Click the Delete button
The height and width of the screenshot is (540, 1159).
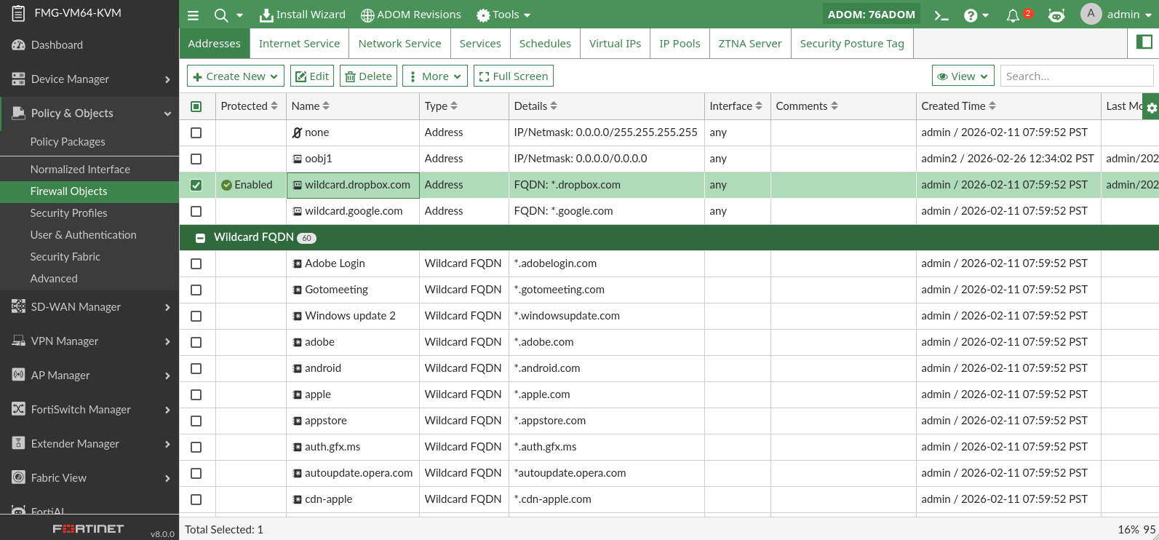coord(368,76)
